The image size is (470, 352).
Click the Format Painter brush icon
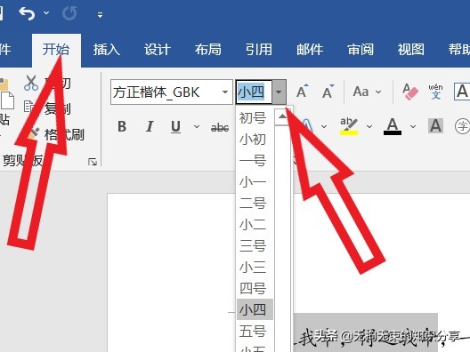tap(33, 134)
